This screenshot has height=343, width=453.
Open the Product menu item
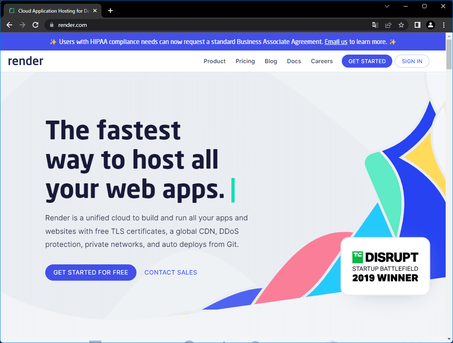[x=214, y=61]
